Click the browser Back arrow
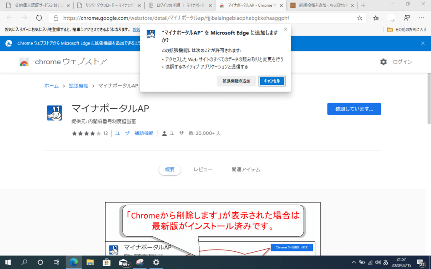 pyautogui.click(x=10, y=18)
